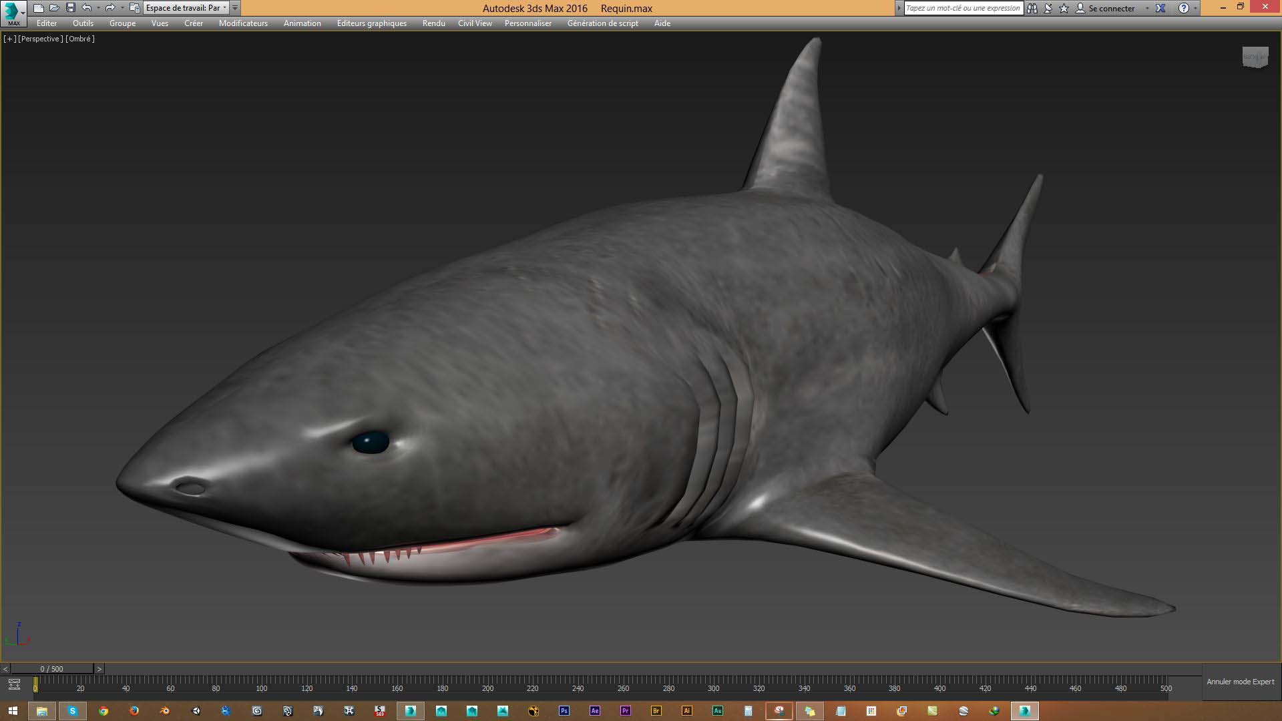Click Annuler mode Expert button
Image resolution: width=1282 pixels, height=721 pixels.
[1240, 682]
